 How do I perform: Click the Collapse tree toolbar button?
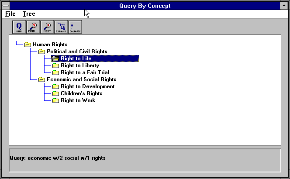pos(75,27)
